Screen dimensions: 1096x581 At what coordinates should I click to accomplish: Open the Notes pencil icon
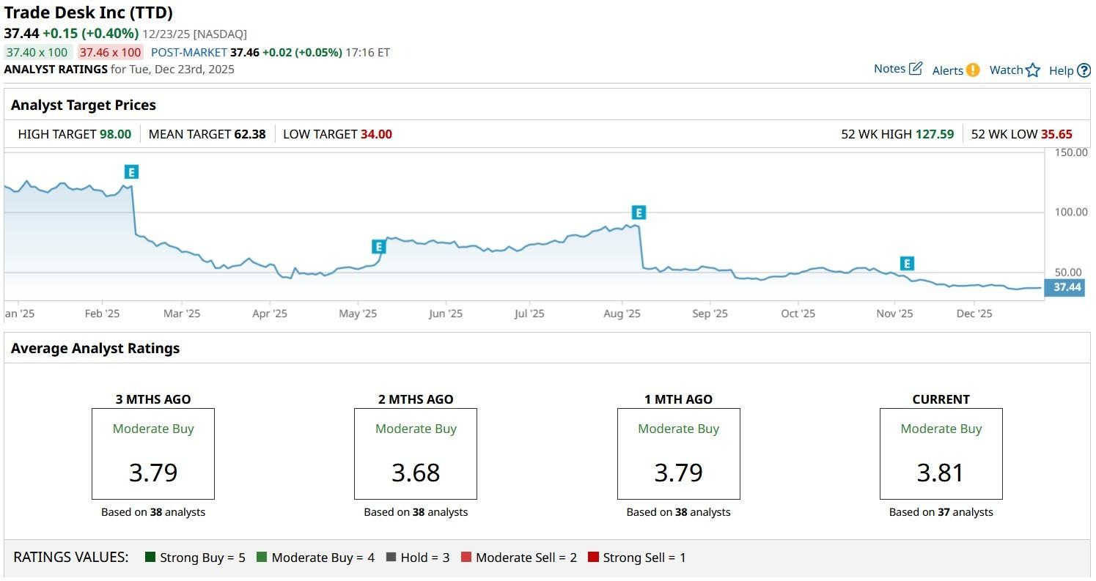point(916,69)
